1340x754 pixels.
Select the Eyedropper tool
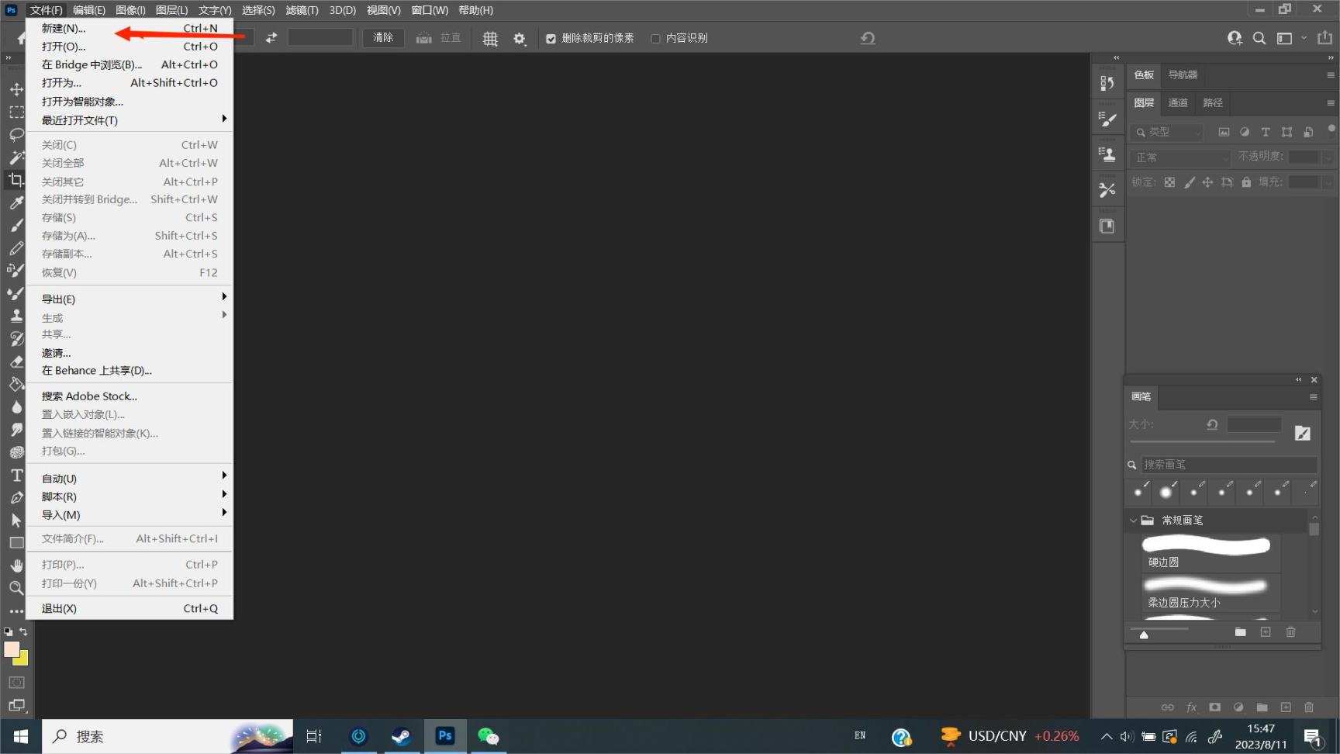[x=16, y=202]
